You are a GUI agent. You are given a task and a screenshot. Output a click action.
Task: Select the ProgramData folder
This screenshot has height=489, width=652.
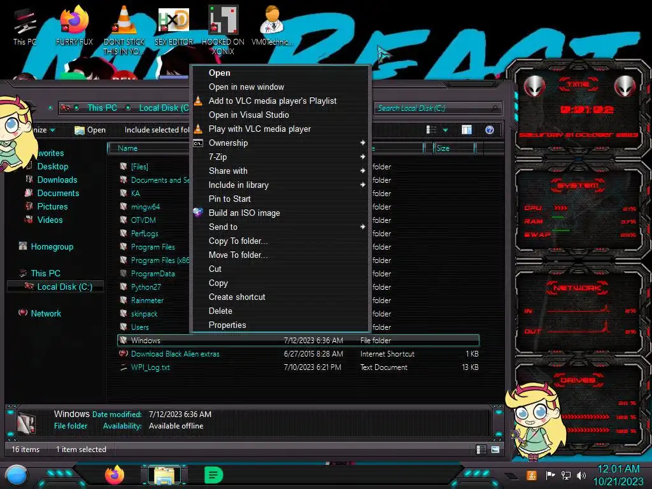point(153,274)
